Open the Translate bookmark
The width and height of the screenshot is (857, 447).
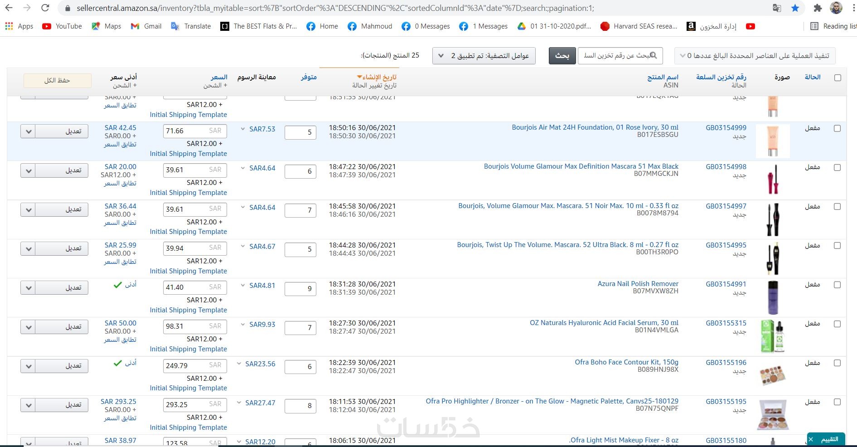click(191, 26)
